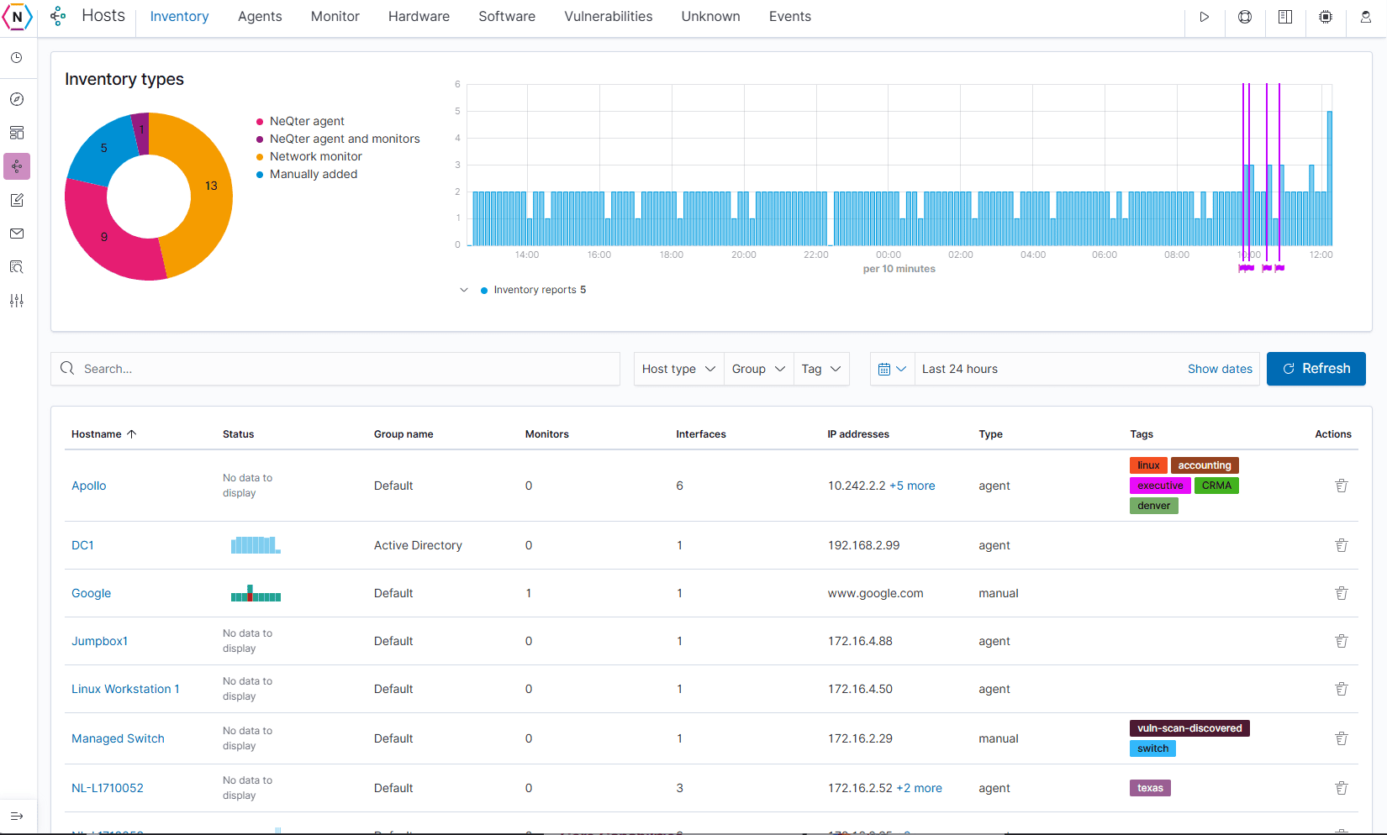Open the calendar quick date menu
This screenshot has height=835, width=1387.
[x=892, y=369]
